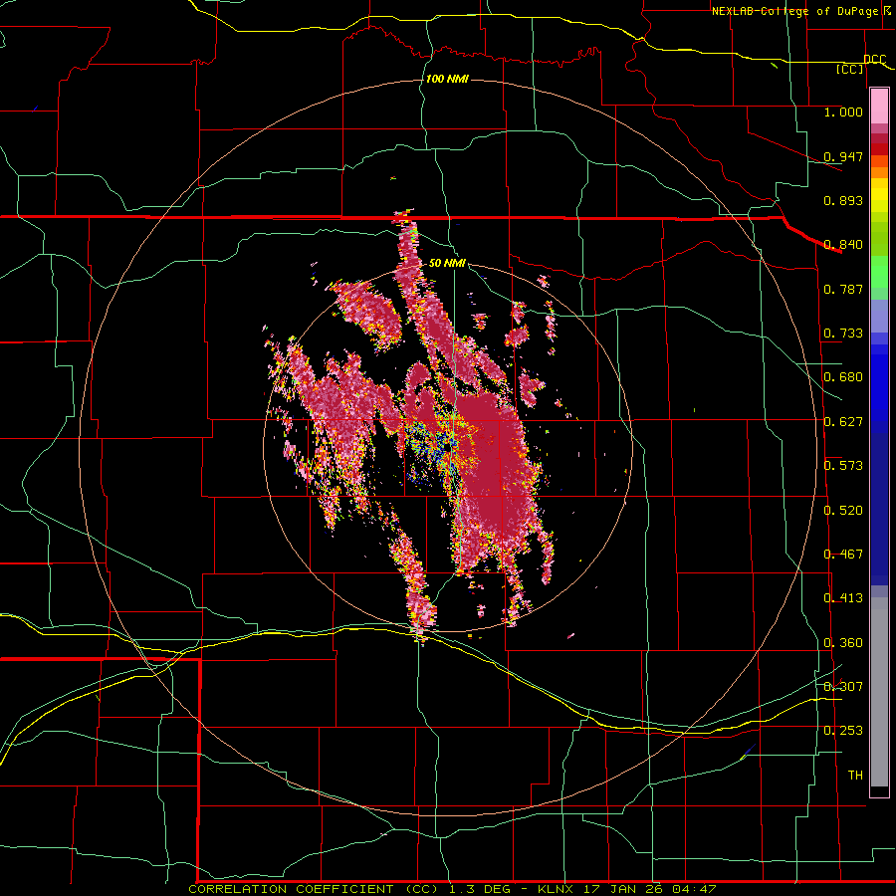Click the [CC] label above the legend
The image size is (896, 896).
pyautogui.click(x=849, y=69)
